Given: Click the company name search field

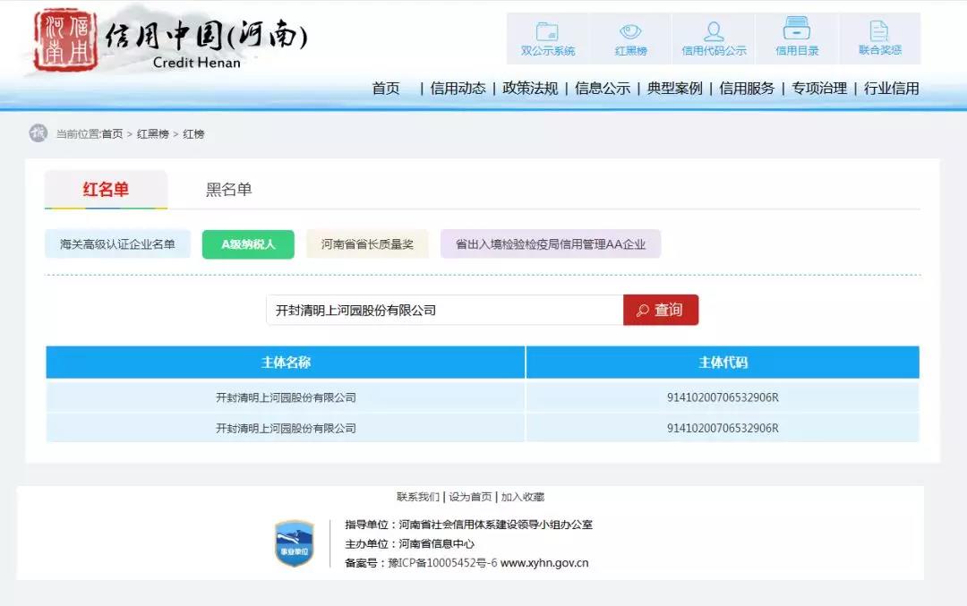Looking at the screenshot, I should [x=444, y=311].
